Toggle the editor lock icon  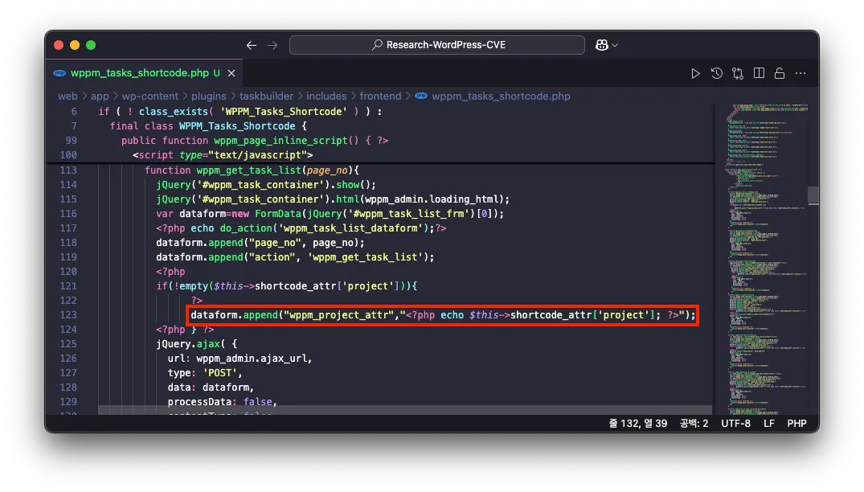tap(779, 73)
